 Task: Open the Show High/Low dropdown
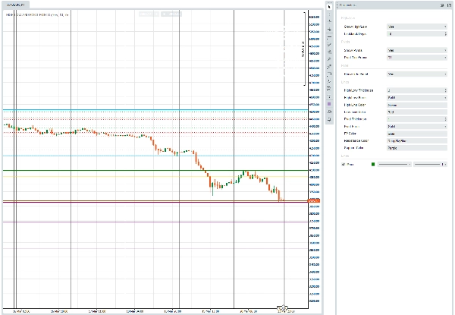point(416,27)
